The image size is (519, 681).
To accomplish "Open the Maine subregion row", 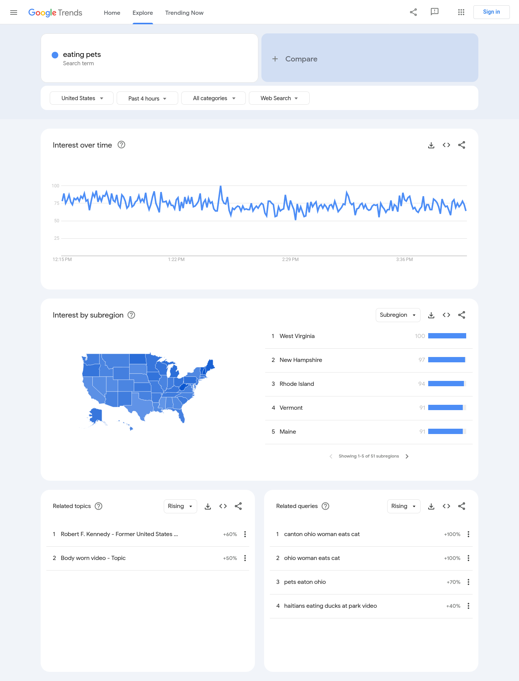I will tap(369, 432).
